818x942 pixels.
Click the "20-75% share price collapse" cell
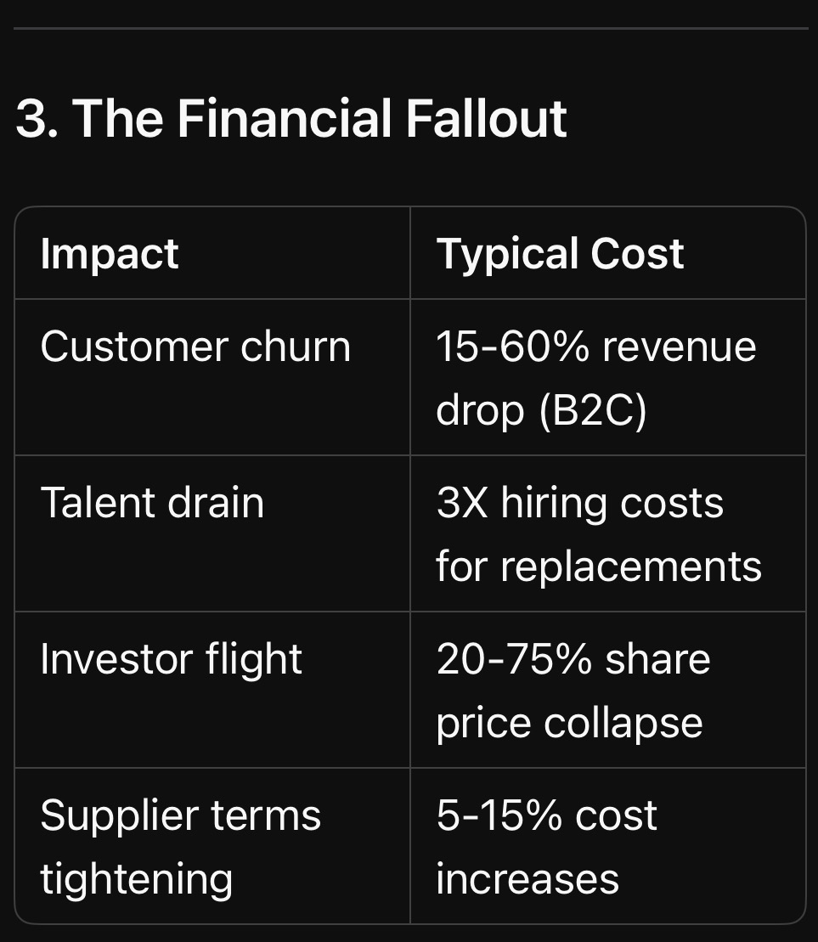tap(573, 691)
